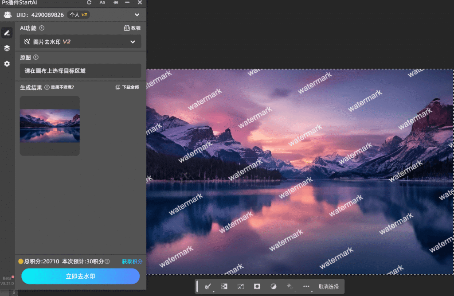Click the 获取积分 link

tap(132, 261)
